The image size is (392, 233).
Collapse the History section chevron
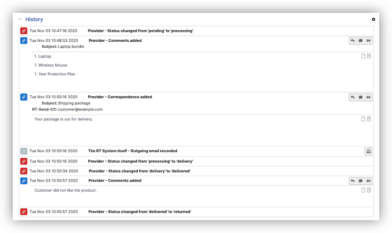point(20,19)
